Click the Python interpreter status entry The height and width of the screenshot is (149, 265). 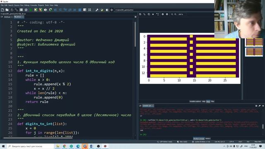(201, 142)
